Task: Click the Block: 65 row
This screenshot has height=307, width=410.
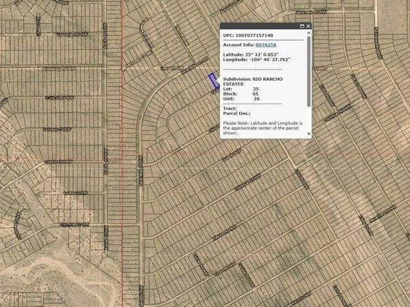Action: click(241, 93)
